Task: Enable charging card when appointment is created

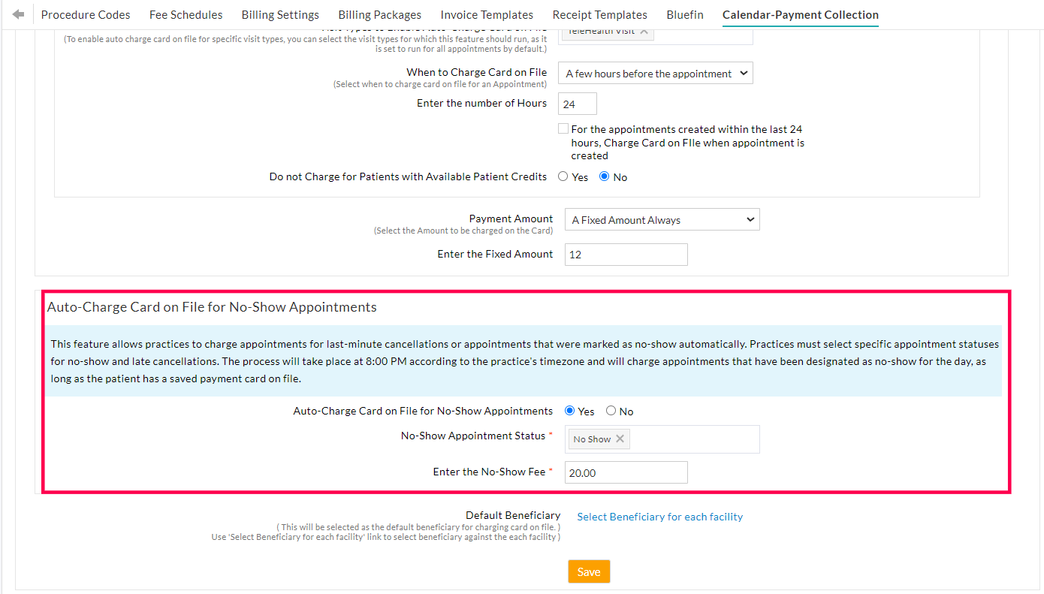Action: click(563, 128)
